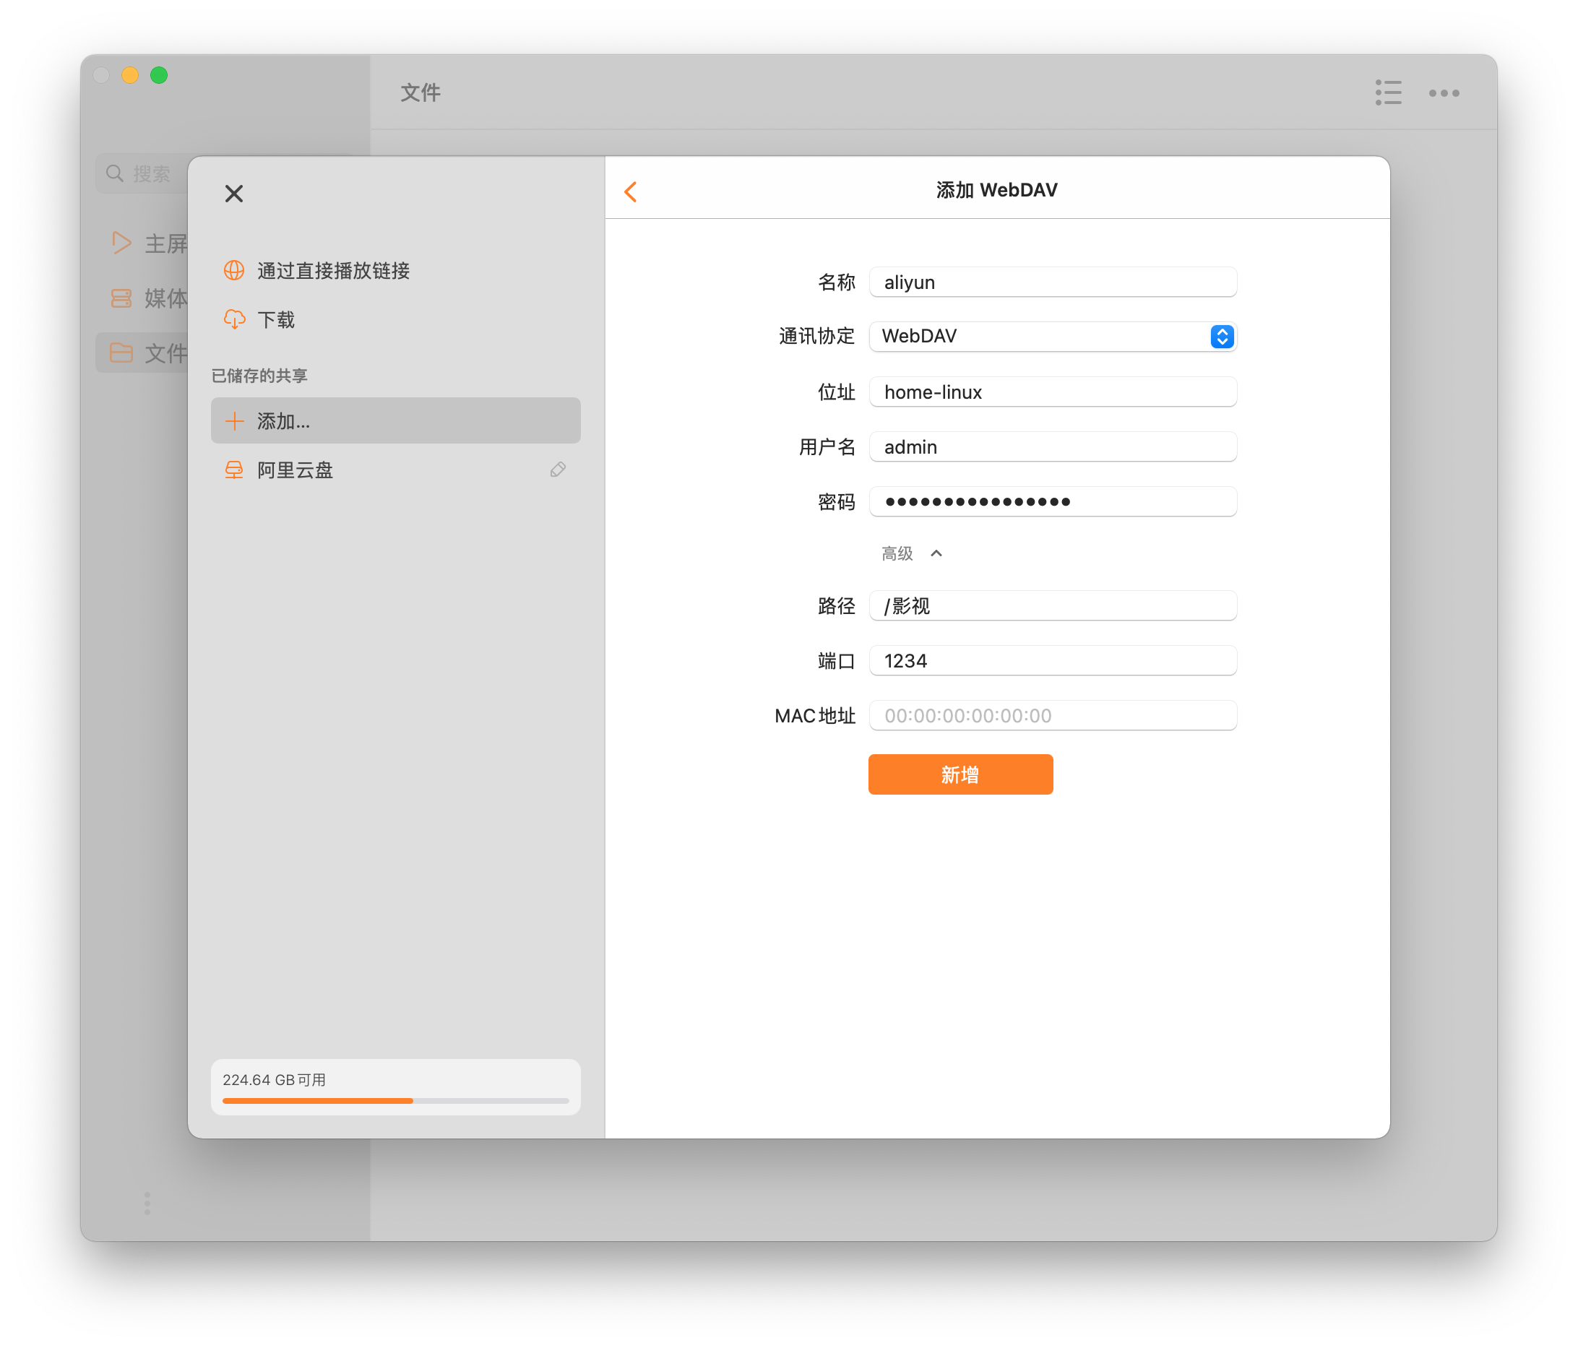Open the 主屏 home screen icon
Viewport: 1578px width, 1348px height.
pos(121,243)
